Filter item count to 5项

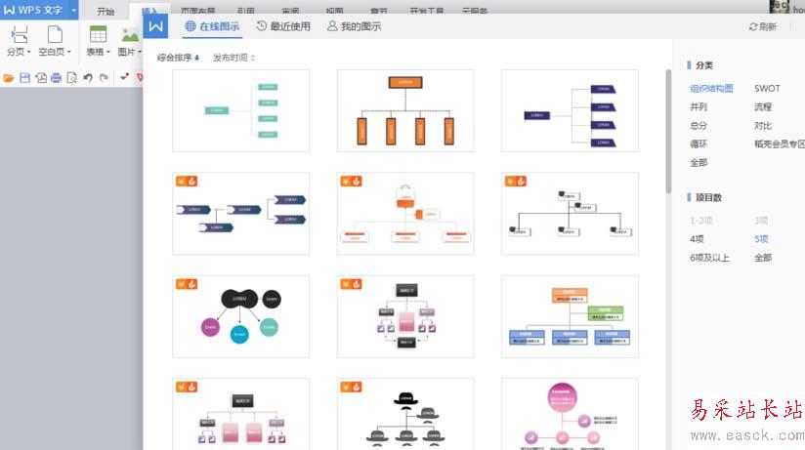coord(761,239)
